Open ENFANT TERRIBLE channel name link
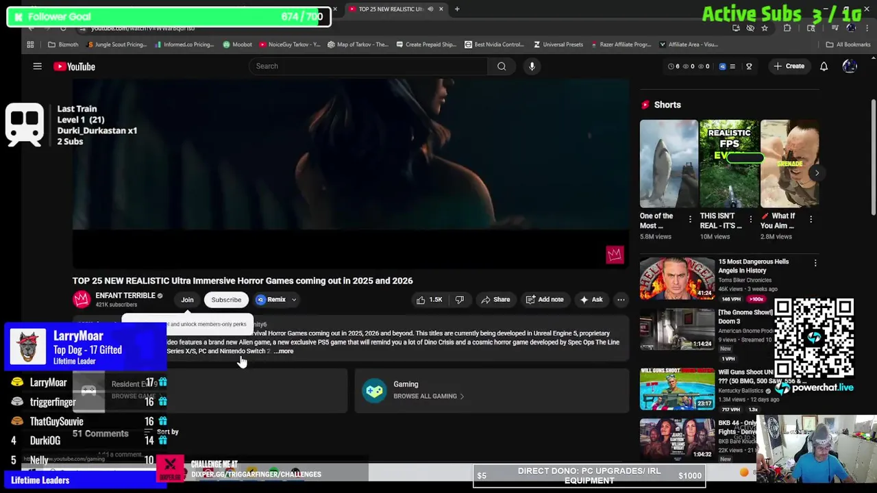Image resolution: width=877 pixels, height=493 pixels. (x=125, y=296)
